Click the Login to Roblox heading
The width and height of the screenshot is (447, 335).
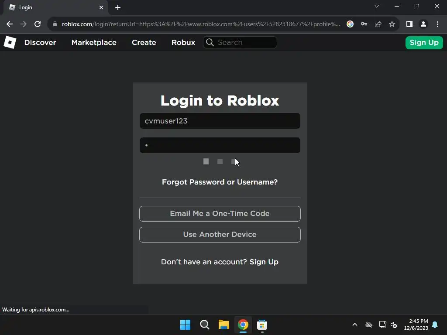[220, 101]
